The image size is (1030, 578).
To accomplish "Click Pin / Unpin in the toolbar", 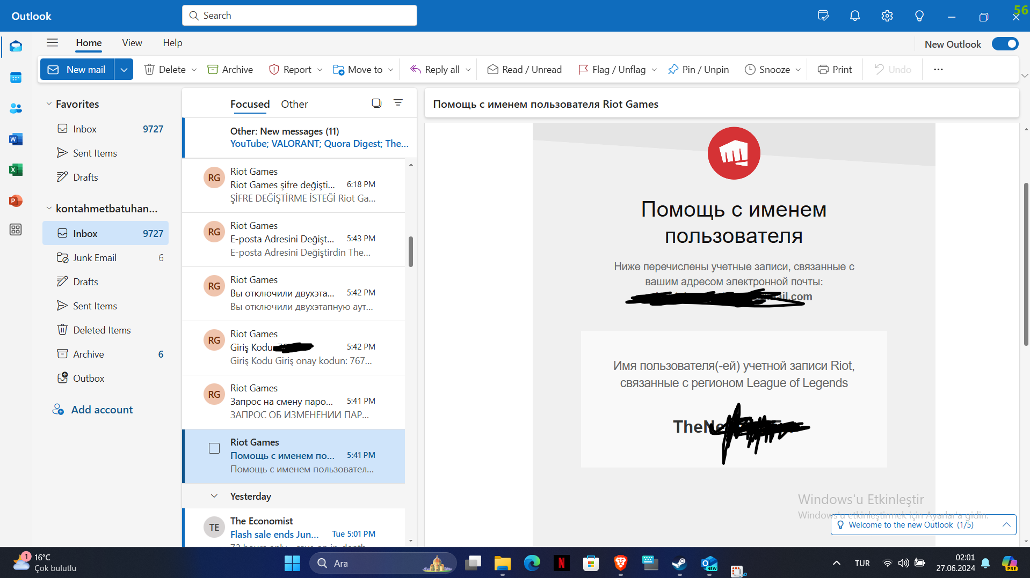I will (x=698, y=70).
